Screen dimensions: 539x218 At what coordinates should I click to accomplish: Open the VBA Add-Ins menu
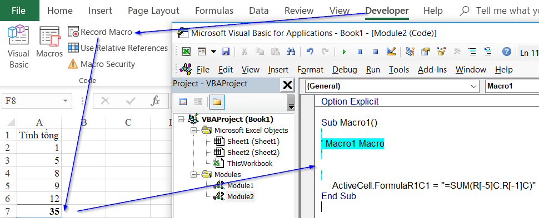point(432,70)
